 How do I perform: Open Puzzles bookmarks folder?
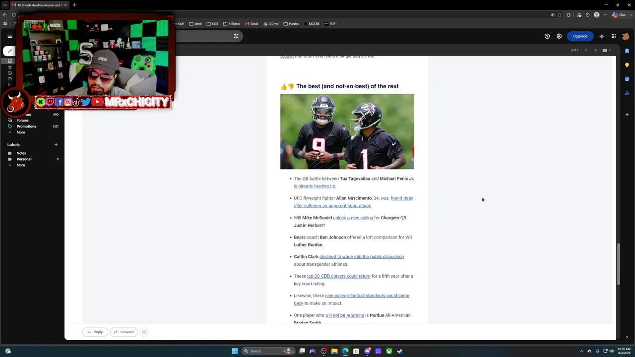click(291, 24)
